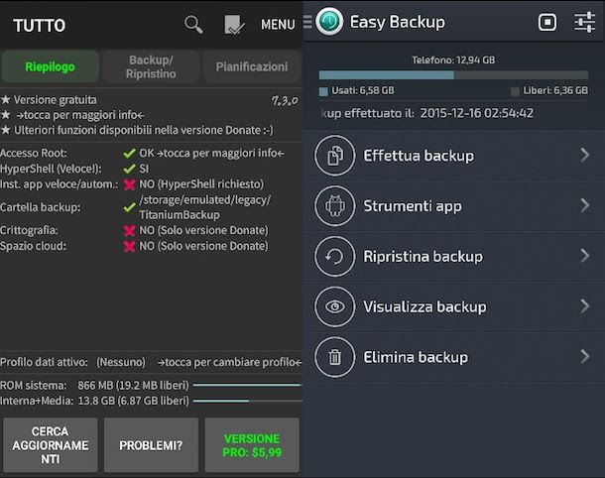Open Easy Backup settings sliders icon
Image resolution: width=605 pixels, height=478 pixels.
[x=584, y=22]
